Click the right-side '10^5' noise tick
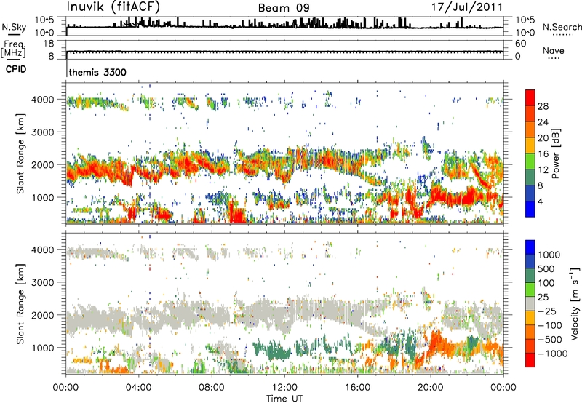Image resolution: width=582 pixels, height=403 pixels. coord(525,20)
